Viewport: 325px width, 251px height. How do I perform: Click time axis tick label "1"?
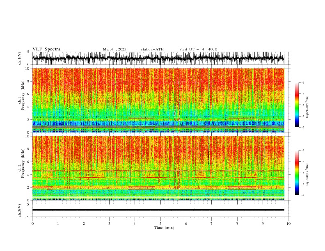58,224
